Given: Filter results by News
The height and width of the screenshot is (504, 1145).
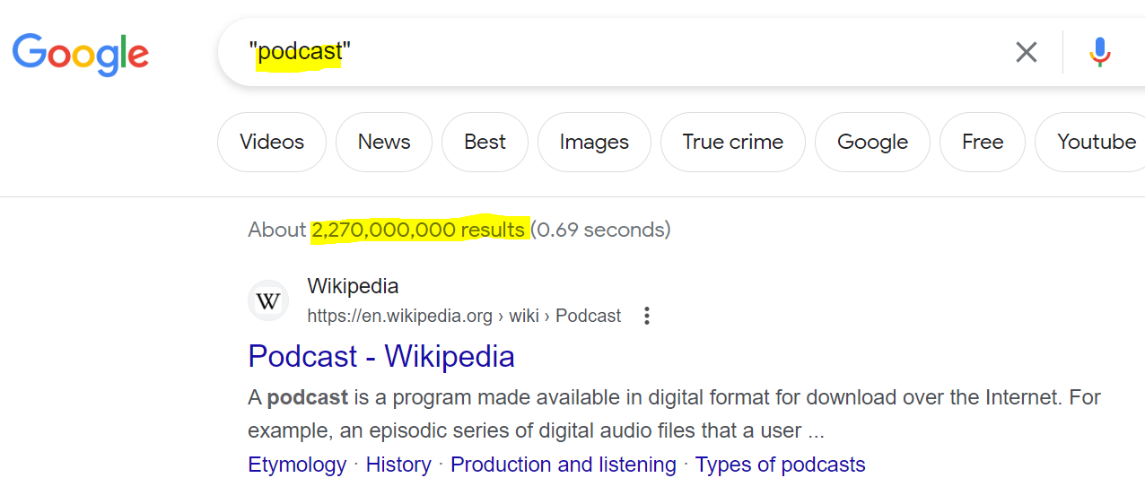Looking at the screenshot, I should pyautogui.click(x=384, y=142).
